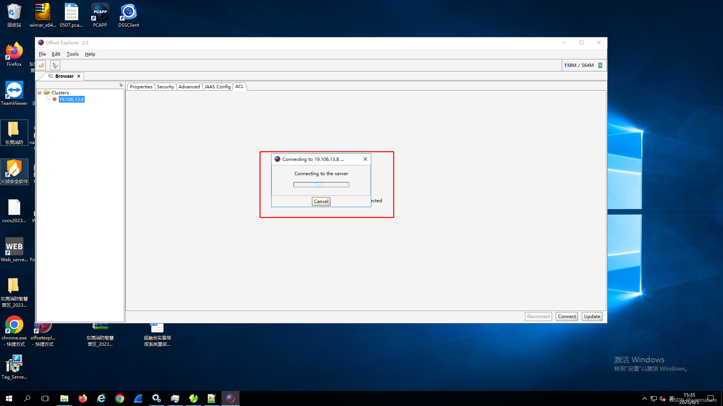Close the Browser tab with its X

[x=79, y=76]
